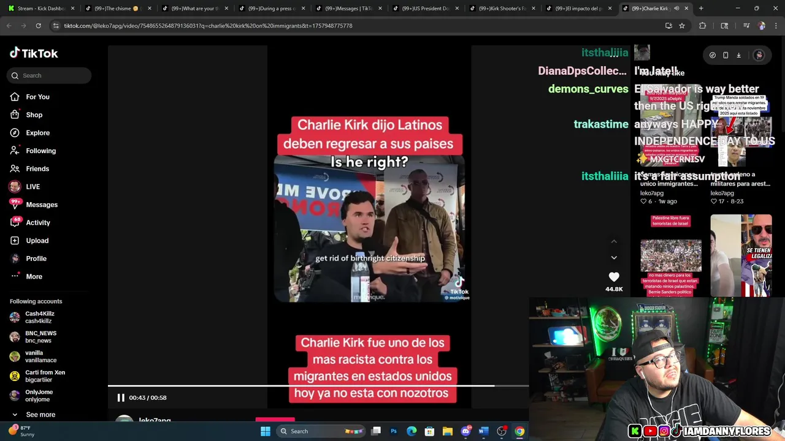This screenshot has width=785, height=441.
Task: Go to your Profile page
Action: tap(36, 258)
